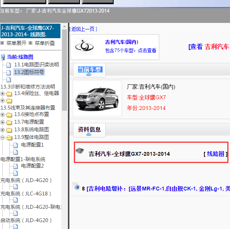230x229 pixels.
Task: Click the 返回上一页 link
Action: [x=83, y=29]
